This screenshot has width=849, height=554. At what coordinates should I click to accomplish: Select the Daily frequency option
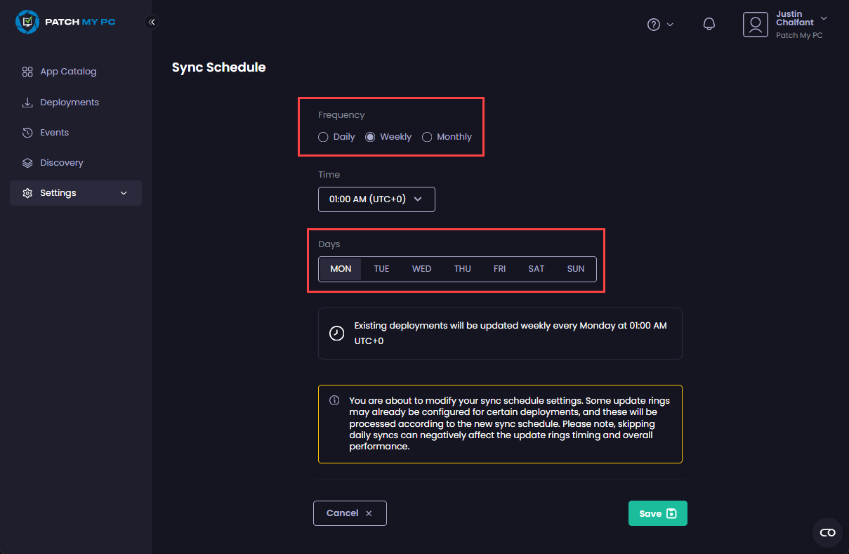point(323,137)
